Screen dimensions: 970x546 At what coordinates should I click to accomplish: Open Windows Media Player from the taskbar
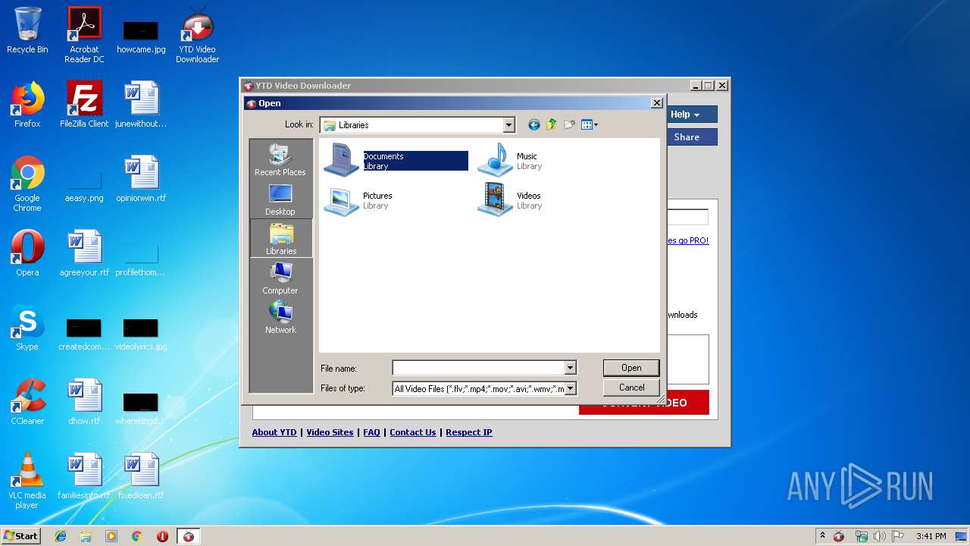coord(111,536)
